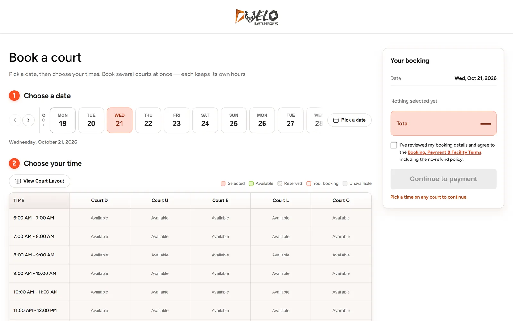Book Court D at 8:00 AM - 9:00 AM
This screenshot has height=321, width=513.
tap(99, 255)
